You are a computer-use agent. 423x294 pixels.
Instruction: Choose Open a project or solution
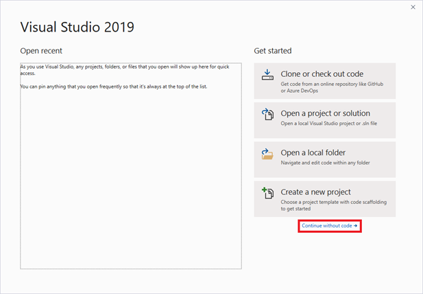(324, 120)
